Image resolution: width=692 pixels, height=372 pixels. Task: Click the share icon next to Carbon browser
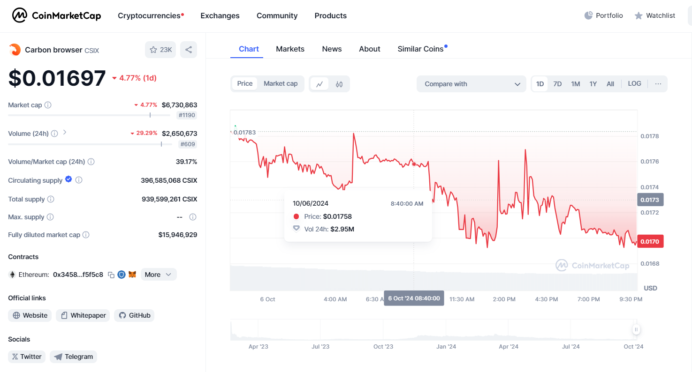point(189,50)
